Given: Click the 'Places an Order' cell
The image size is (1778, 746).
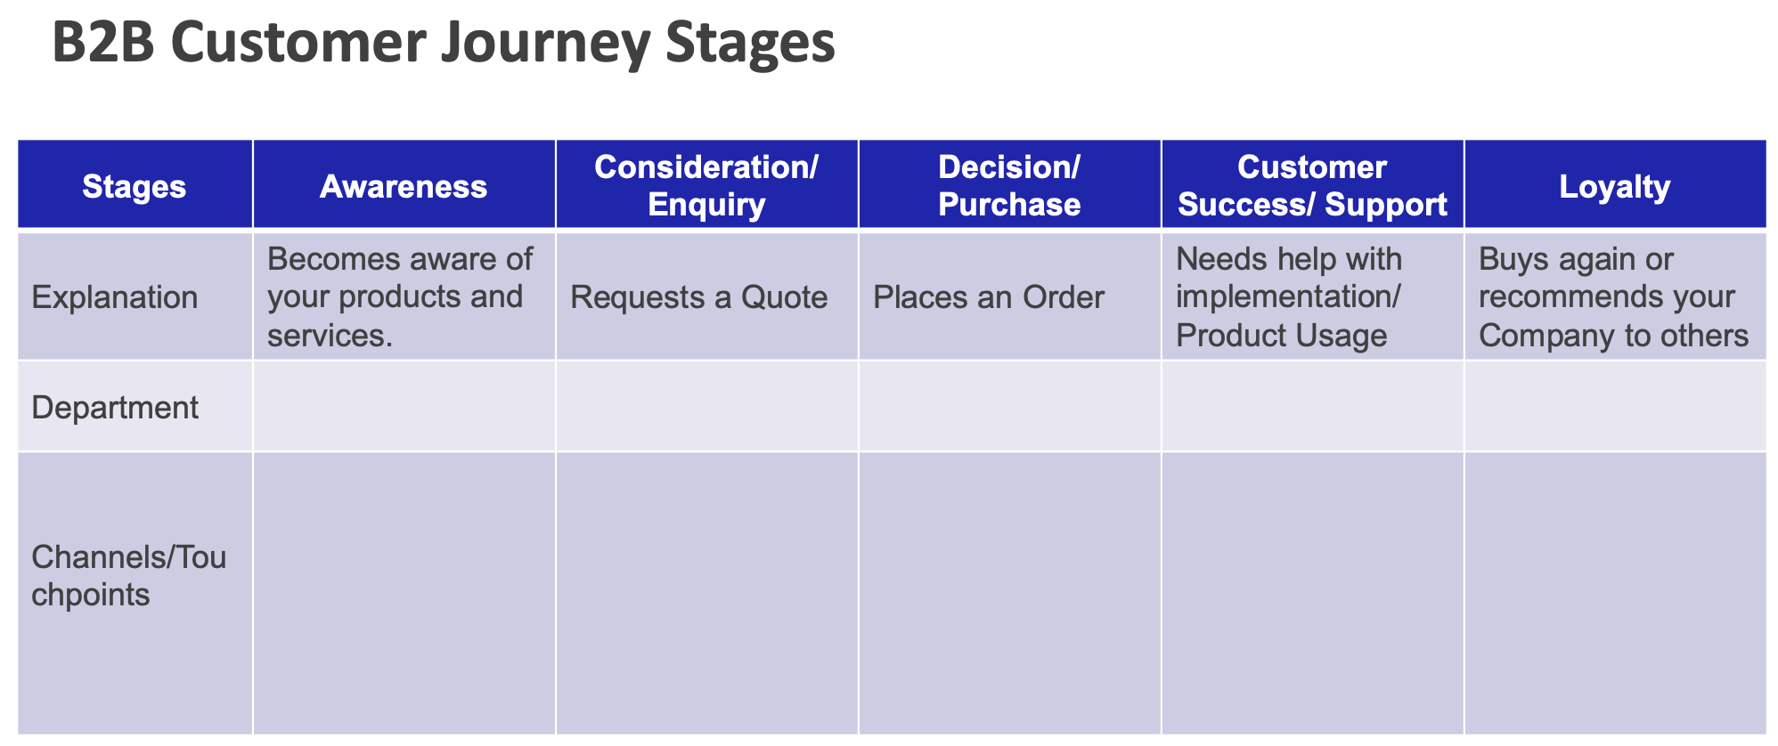Looking at the screenshot, I should pos(989,296).
